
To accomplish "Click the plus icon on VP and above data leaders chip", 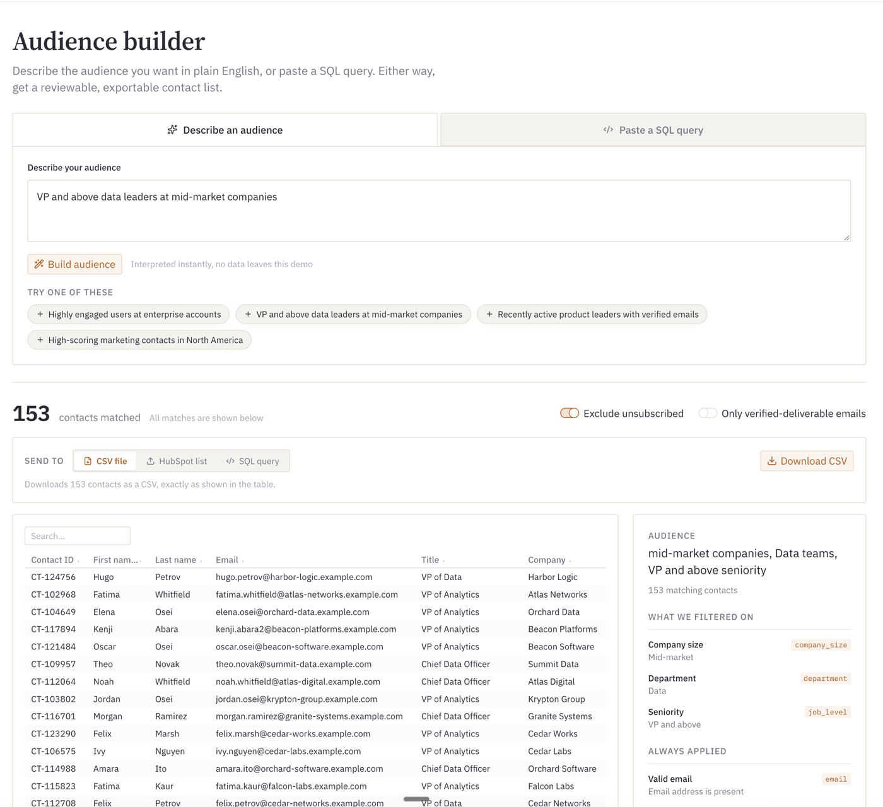I will [248, 314].
